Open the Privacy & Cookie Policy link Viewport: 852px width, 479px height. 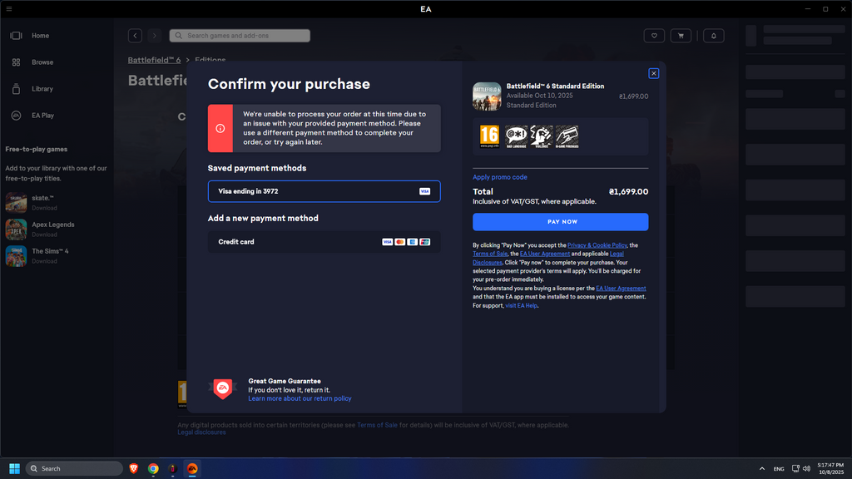[x=597, y=245]
